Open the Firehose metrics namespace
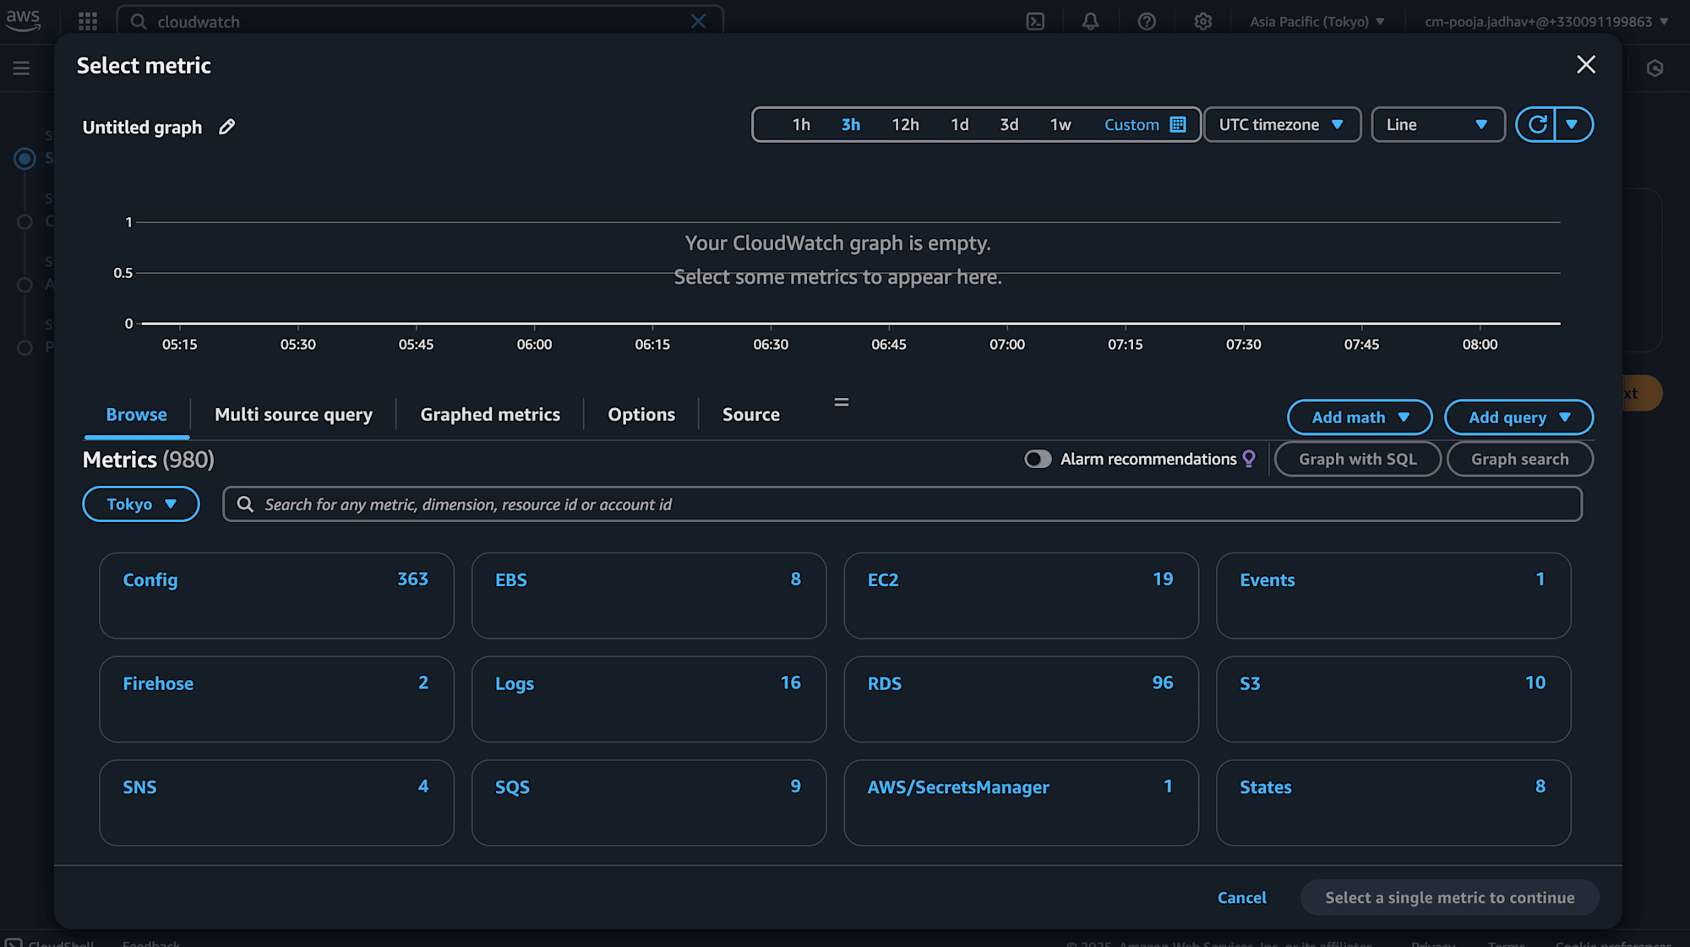Image resolution: width=1690 pixels, height=947 pixels. click(x=276, y=699)
